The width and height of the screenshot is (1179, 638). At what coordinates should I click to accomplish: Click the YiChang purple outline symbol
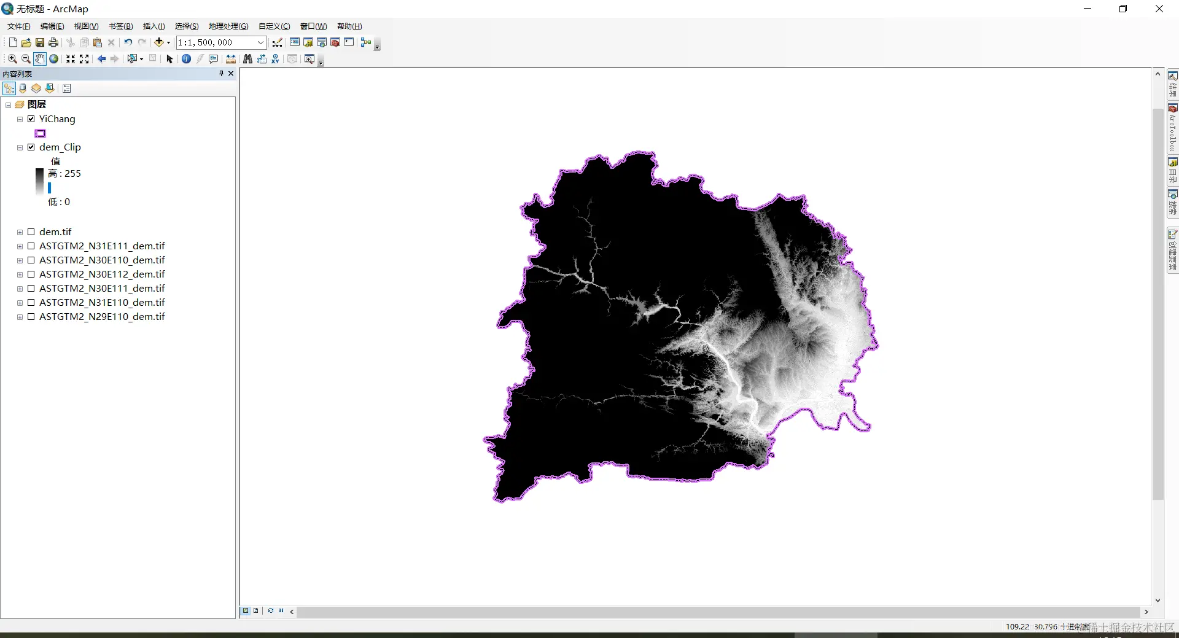tap(41, 133)
